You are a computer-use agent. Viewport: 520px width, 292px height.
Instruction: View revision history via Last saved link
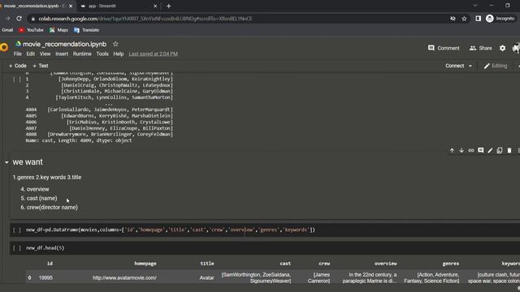pos(154,54)
